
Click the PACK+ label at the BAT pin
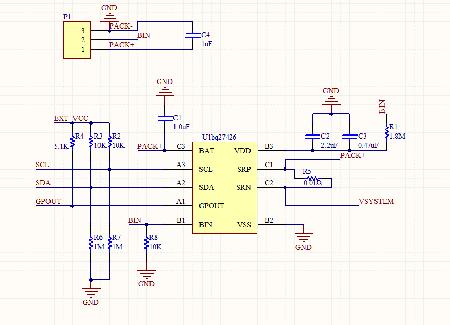click(150, 146)
